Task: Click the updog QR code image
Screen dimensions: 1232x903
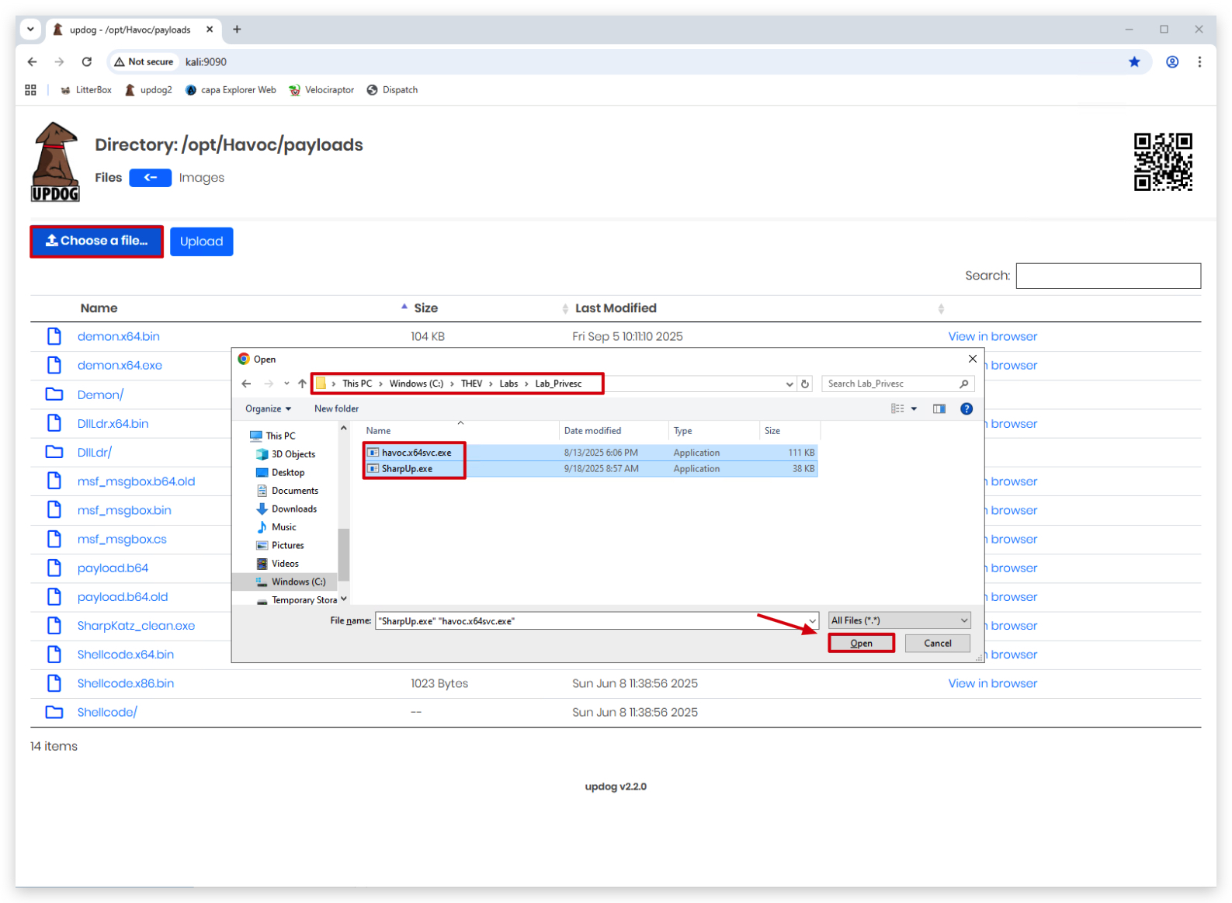Action: click(1163, 161)
